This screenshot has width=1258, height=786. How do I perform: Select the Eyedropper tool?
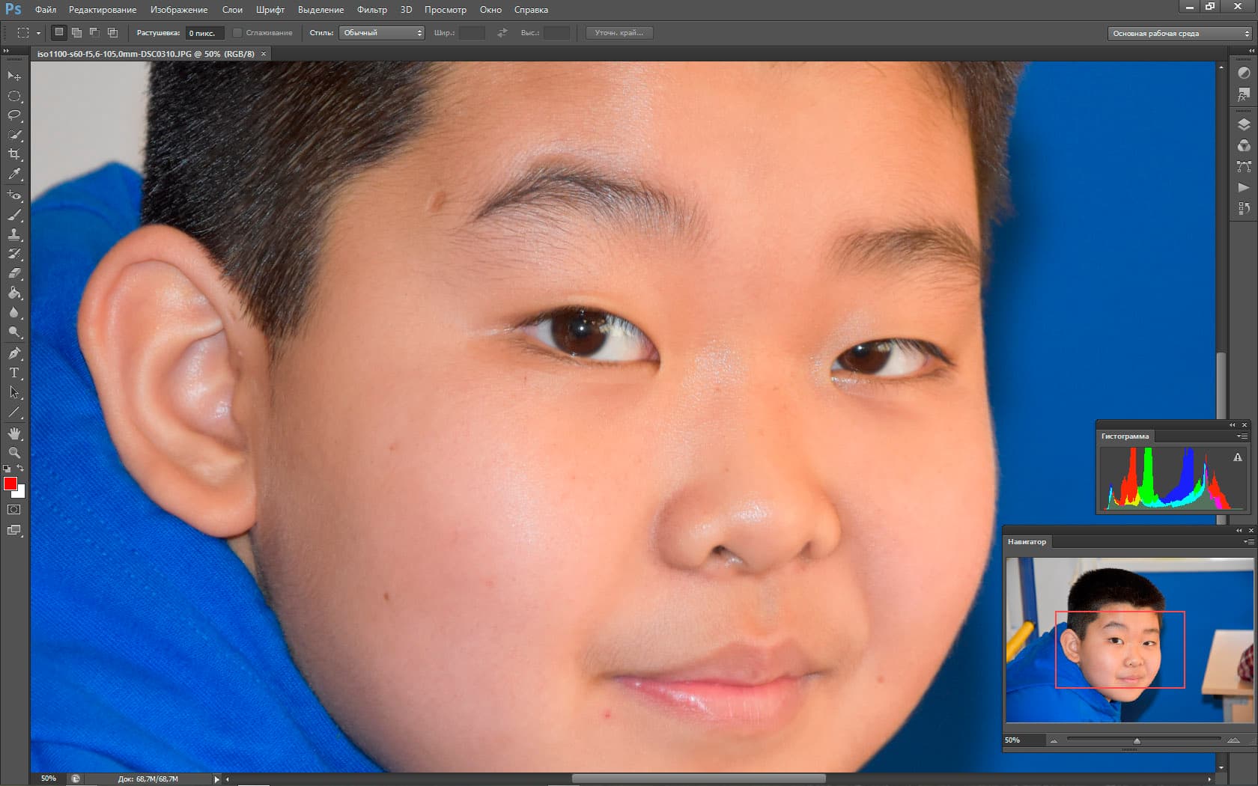pyautogui.click(x=14, y=174)
